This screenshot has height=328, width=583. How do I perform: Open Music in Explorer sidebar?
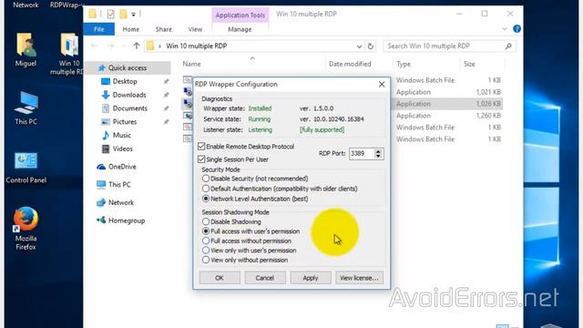[x=121, y=135]
